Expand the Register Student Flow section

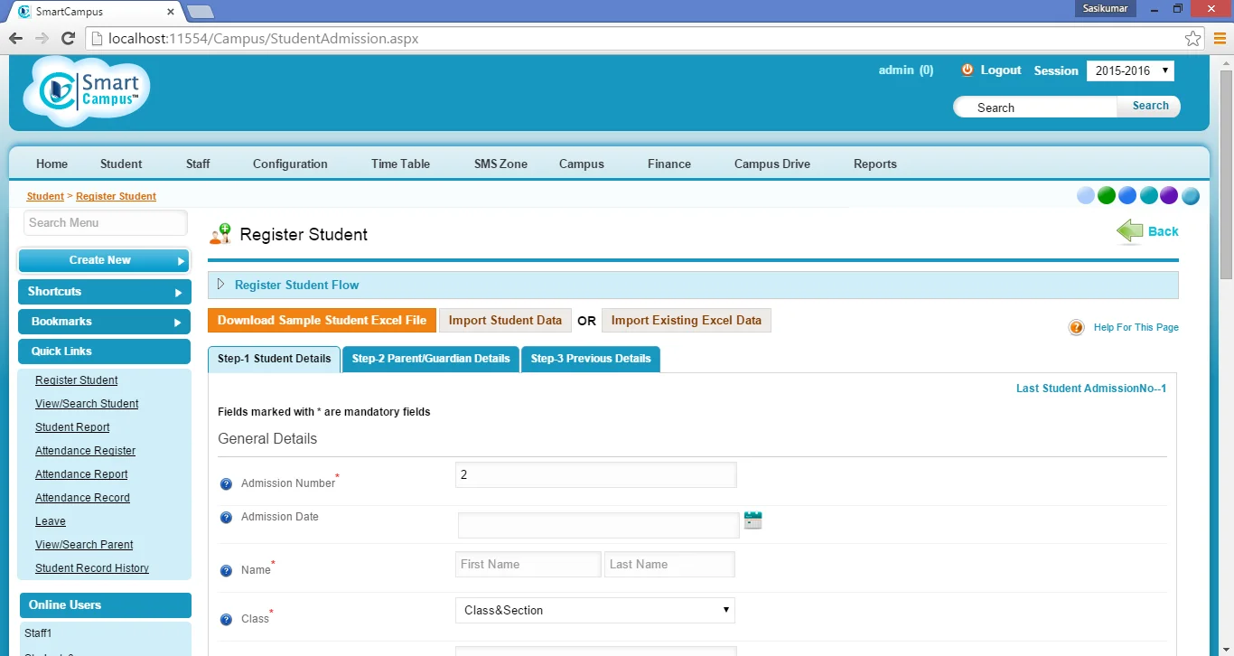[693, 285]
